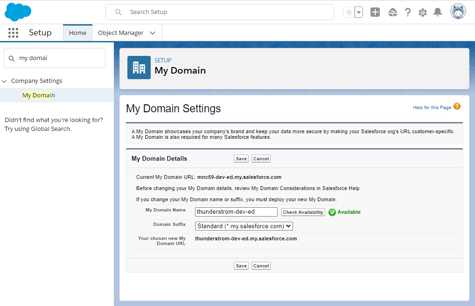Click the Check Availability button
Viewport: 475px width, 306px height.
pos(303,212)
